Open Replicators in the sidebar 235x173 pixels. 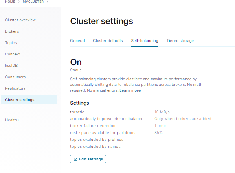point(15,88)
